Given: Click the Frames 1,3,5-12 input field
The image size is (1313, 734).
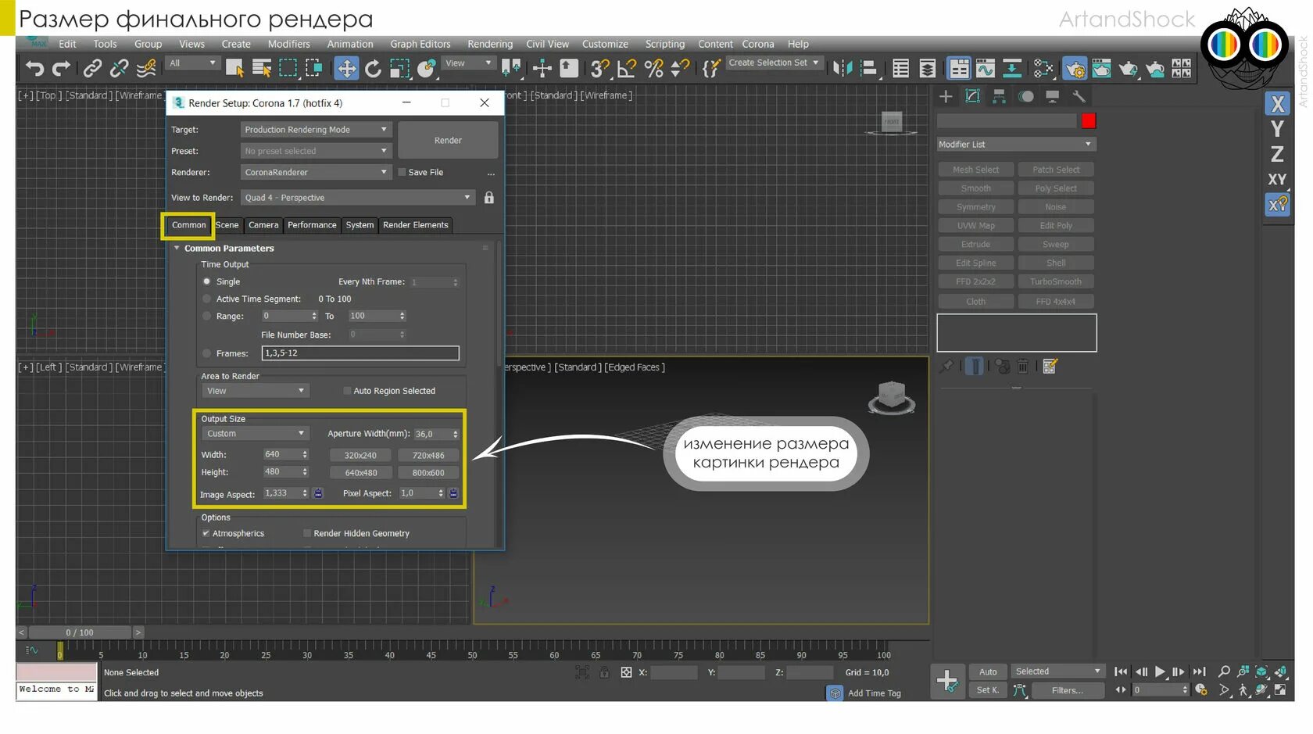Looking at the screenshot, I should click(360, 353).
